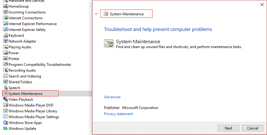Image resolution: width=267 pixels, height=135 pixels.
Task: Click the Windows Update icon
Action: pyautogui.click(x=6, y=129)
